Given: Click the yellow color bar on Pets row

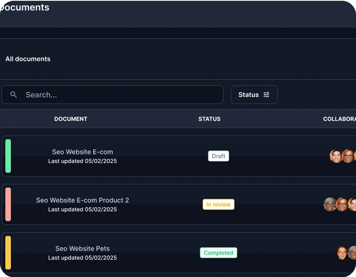Looking at the screenshot, I should (8, 253).
